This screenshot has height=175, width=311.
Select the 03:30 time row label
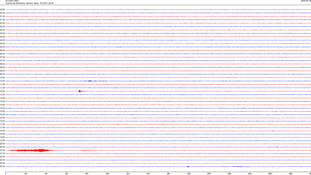coord(2,33)
